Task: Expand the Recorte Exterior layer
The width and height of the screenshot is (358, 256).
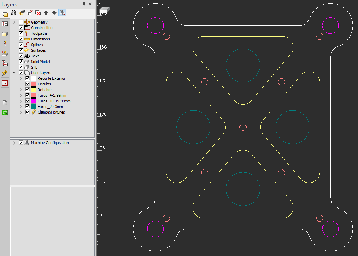Action: (x=21, y=78)
